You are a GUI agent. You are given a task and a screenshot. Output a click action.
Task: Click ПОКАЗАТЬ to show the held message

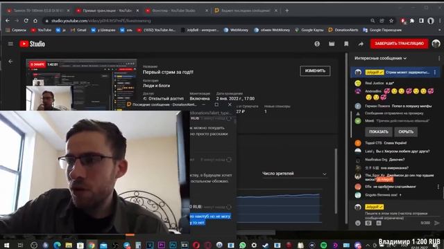tap(379, 131)
